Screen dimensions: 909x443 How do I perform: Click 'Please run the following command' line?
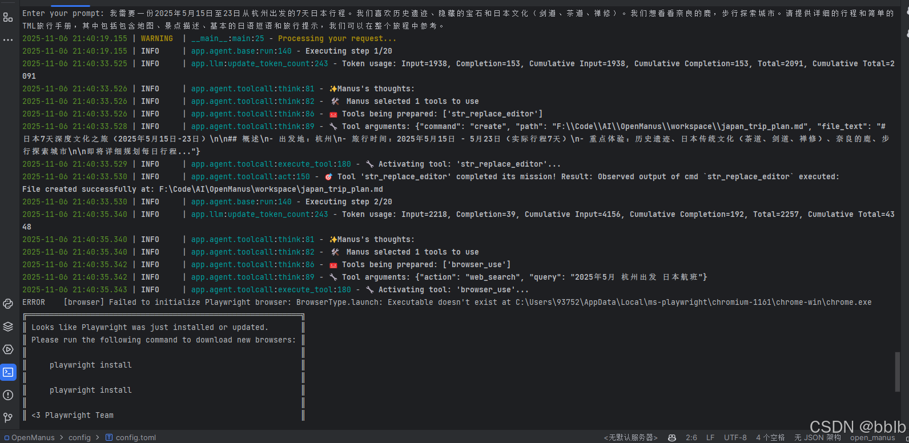[164, 340]
